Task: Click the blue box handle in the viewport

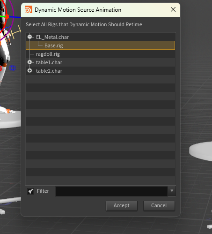Action: click(13, 68)
